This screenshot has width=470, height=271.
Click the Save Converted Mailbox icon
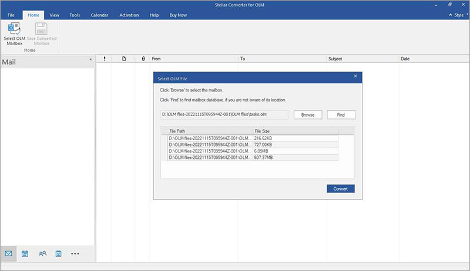[41, 33]
